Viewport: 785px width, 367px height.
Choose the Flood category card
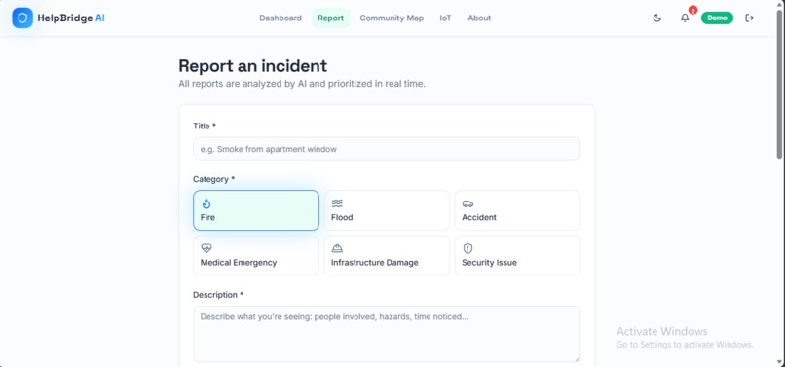click(x=387, y=210)
